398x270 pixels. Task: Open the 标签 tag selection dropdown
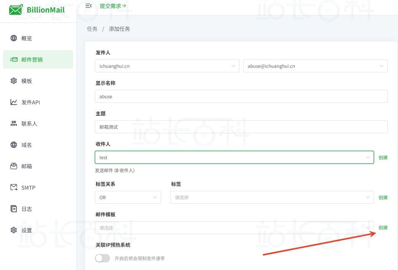pos(272,197)
